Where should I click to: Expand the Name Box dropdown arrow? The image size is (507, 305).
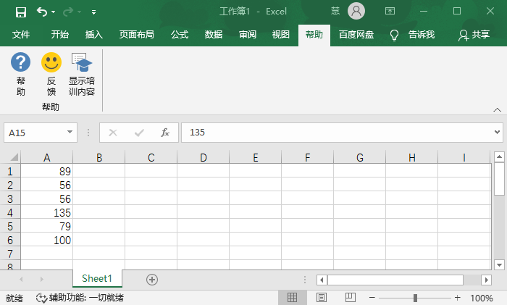[70, 133]
